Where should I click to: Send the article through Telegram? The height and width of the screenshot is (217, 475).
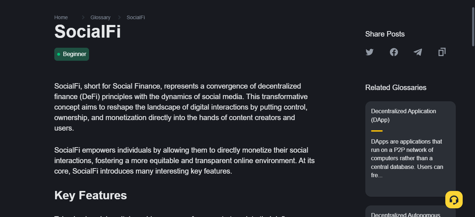[418, 52]
